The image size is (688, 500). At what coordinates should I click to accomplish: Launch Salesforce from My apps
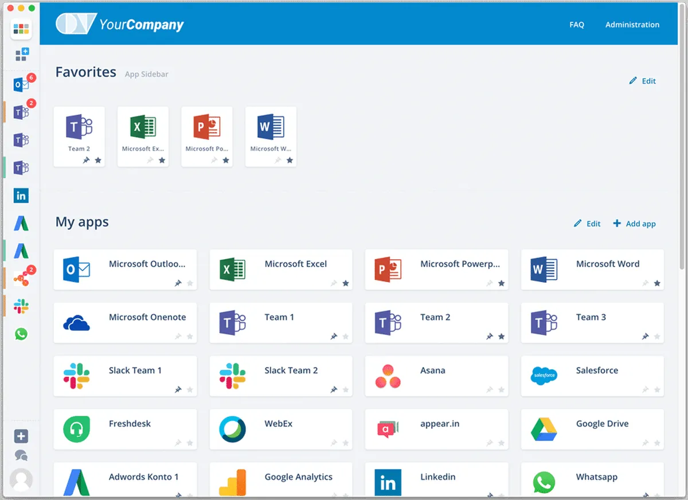pyautogui.click(x=592, y=376)
